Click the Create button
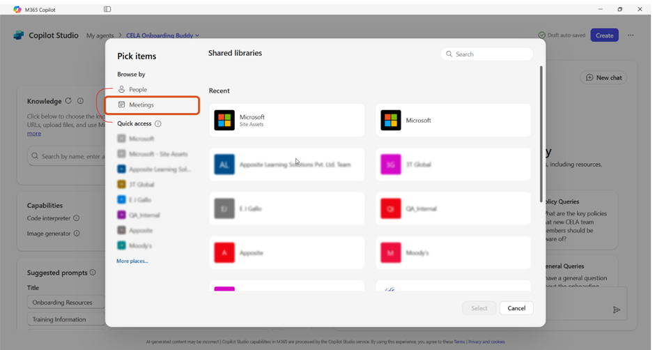The height and width of the screenshot is (350, 655). point(604,36)
